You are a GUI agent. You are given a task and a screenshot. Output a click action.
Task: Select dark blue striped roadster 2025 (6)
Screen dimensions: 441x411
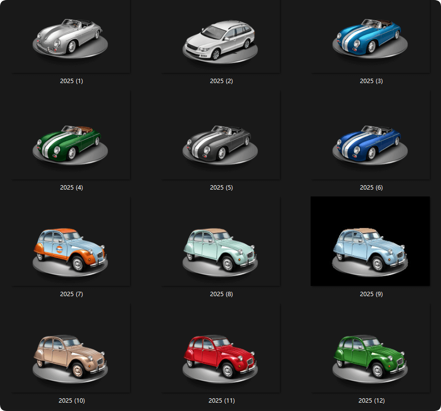(x=371, y=143)
